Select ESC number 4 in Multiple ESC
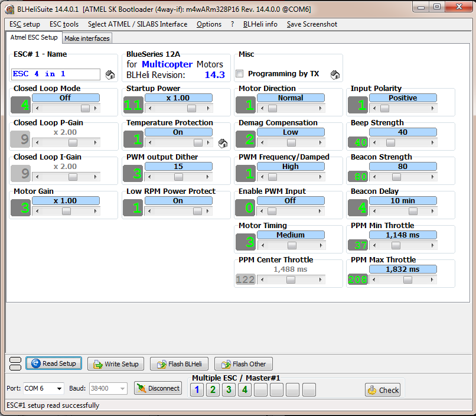The height and width of the screenshot is (416, 476). (244, 389)
